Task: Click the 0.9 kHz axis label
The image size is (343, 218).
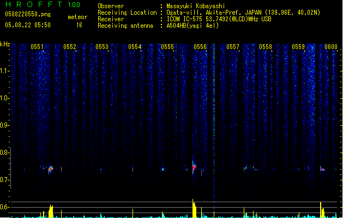Action: click(5, 125)
